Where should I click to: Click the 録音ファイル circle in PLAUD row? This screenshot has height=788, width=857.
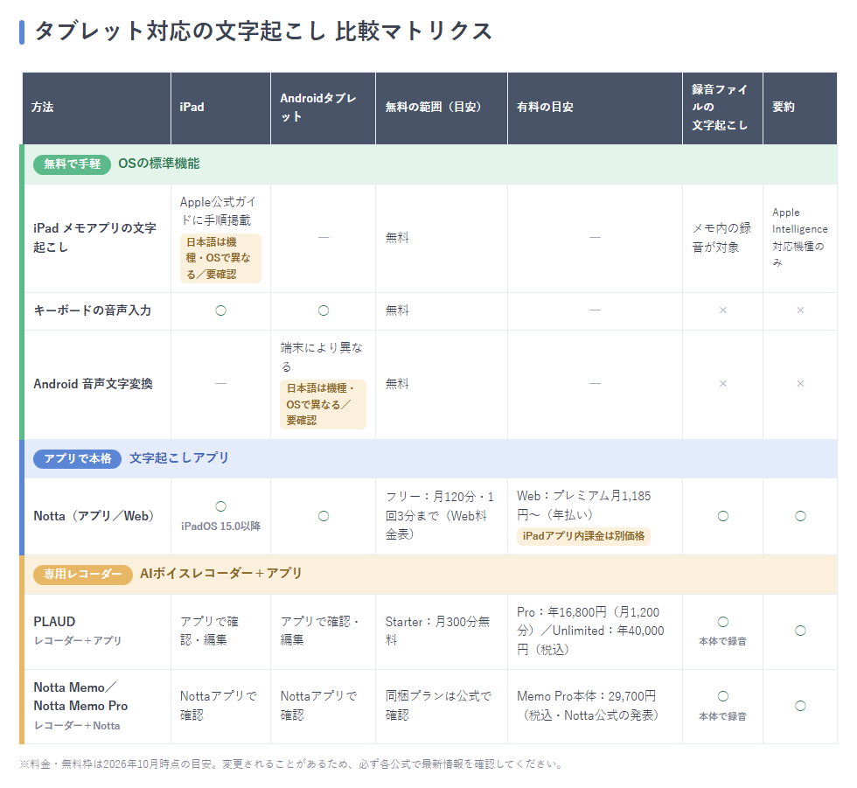click(x=722, y=623)
